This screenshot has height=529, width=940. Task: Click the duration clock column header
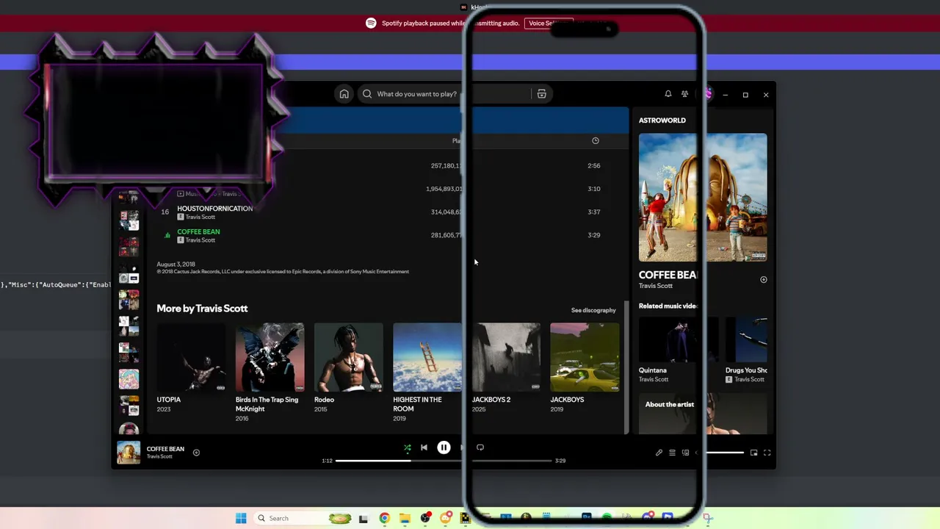coord(596,140)
